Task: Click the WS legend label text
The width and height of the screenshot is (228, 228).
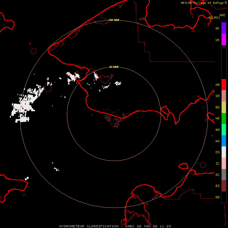Action: [218, 141]
